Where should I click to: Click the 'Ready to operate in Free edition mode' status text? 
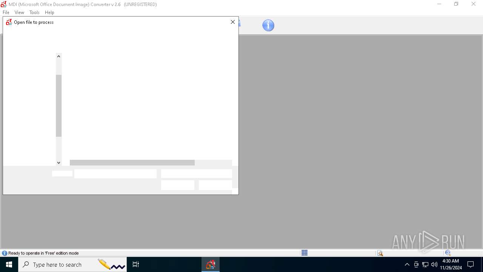click(x=43, y=253)
